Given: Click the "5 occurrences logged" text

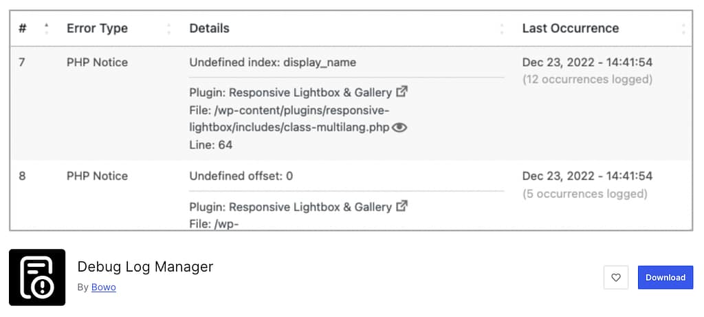Looking at the screenshot, I should pyautogui.click(x=584, y=193).
